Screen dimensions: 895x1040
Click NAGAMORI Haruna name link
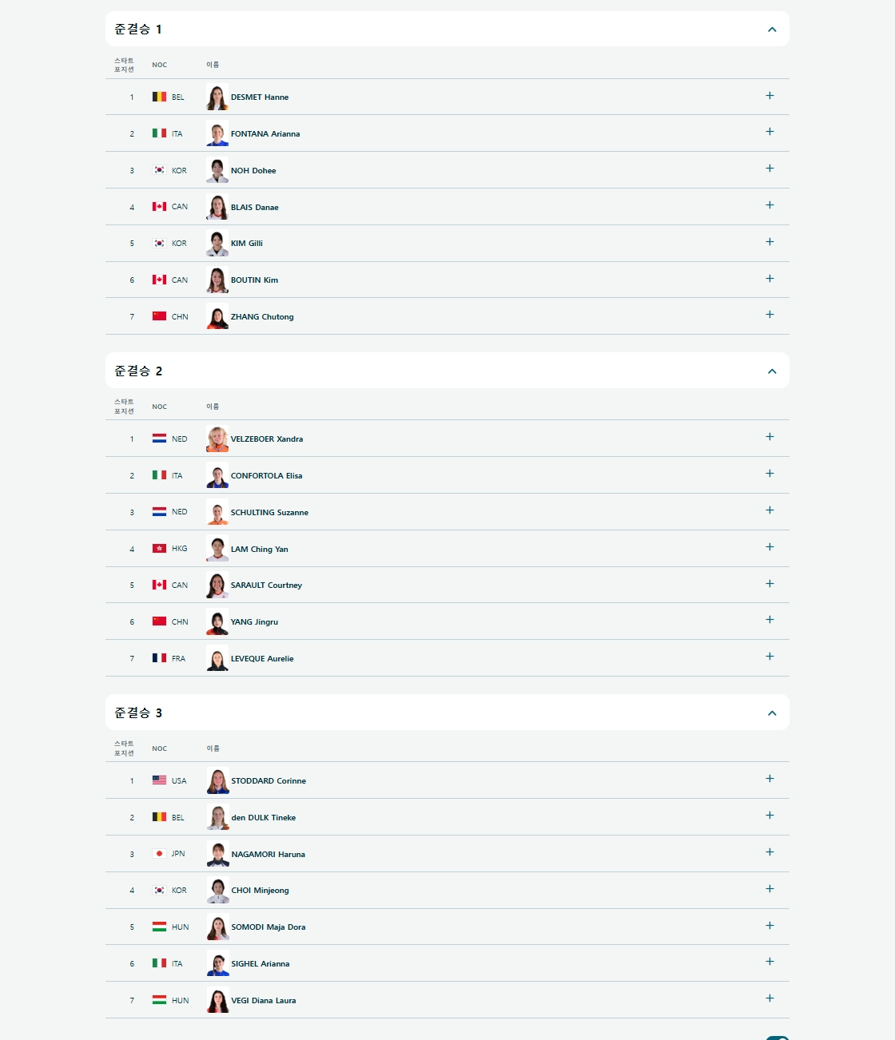click(268, 855)
